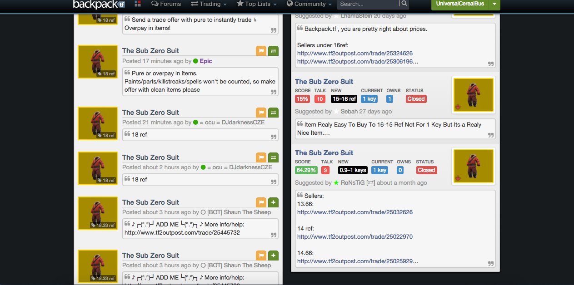This screenshot has width=574, height=285.
Task: Send trade offer on Epic's listing
Action: click(x=273, y=51)
